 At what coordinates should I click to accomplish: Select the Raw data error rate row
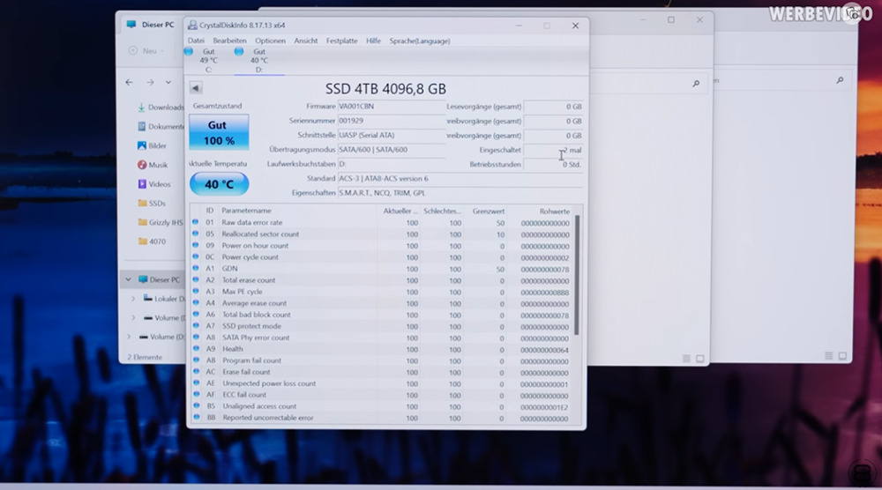381,222
